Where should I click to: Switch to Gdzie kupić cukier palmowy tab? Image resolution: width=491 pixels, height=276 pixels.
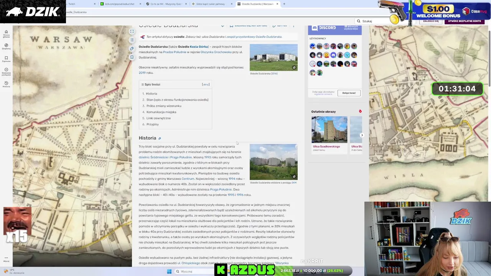(x=212, y=4)
